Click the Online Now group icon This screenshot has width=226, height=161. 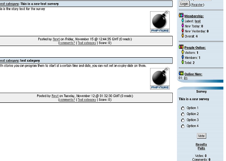[x=181, y=73]
